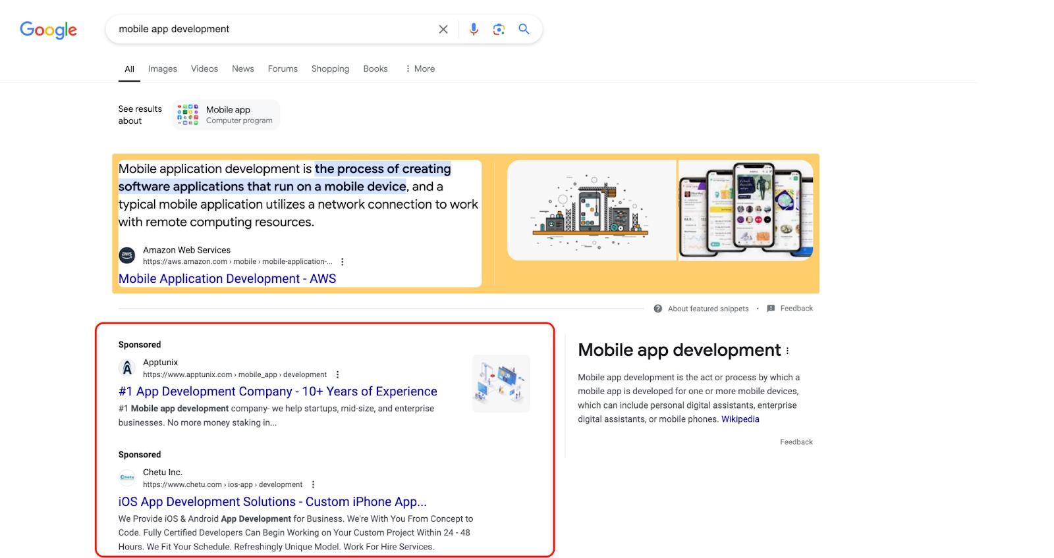Viewport: 1054px width, 558px height.
Task: Open Google Lens image search
Action: click(x=499, y=29)
